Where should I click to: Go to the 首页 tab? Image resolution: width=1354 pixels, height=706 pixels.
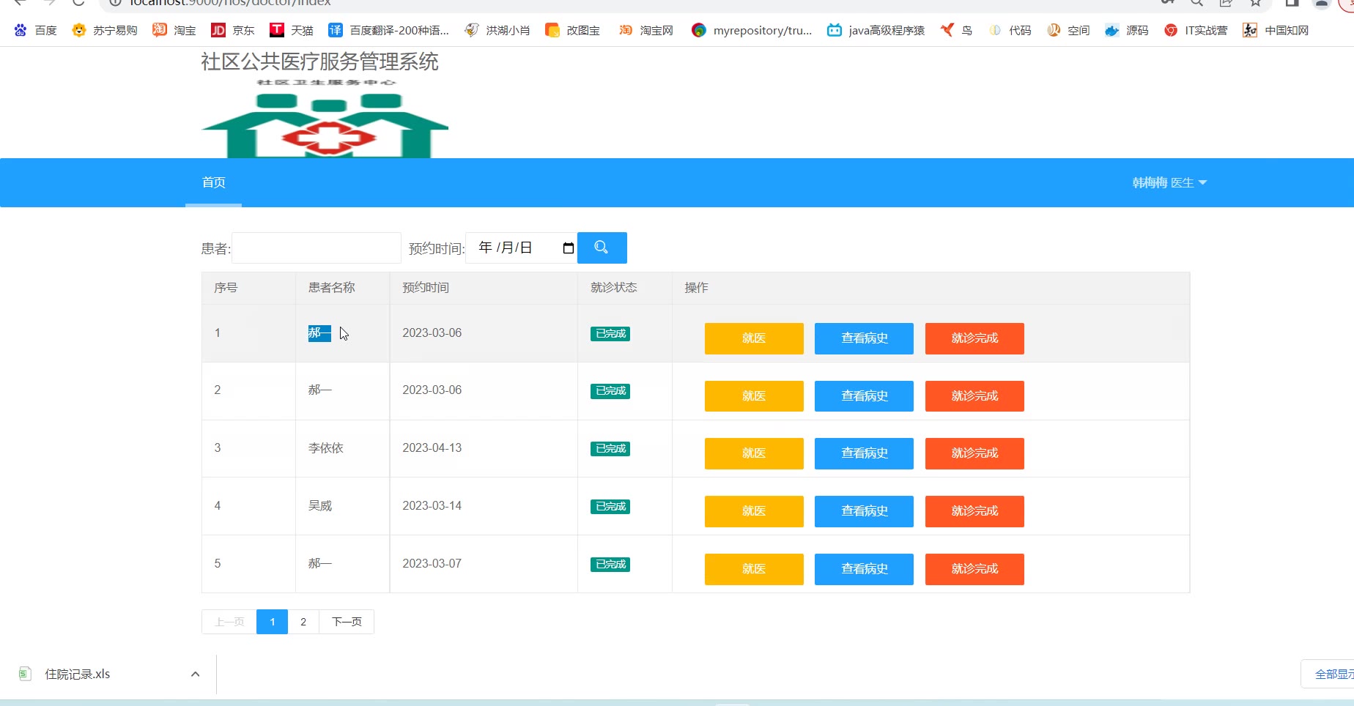click(213, 182)
